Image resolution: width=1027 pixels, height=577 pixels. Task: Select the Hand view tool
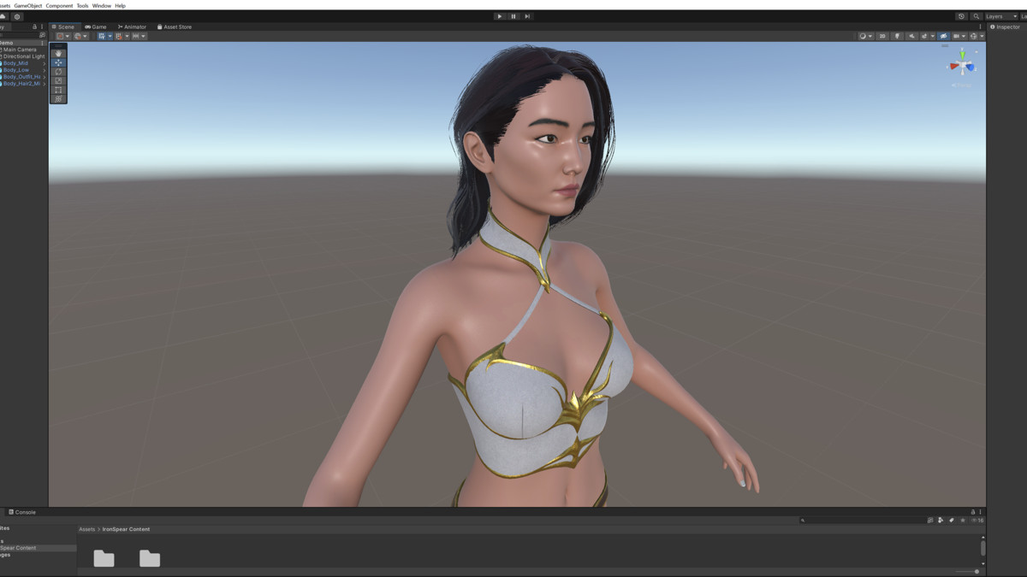(58, 53)
